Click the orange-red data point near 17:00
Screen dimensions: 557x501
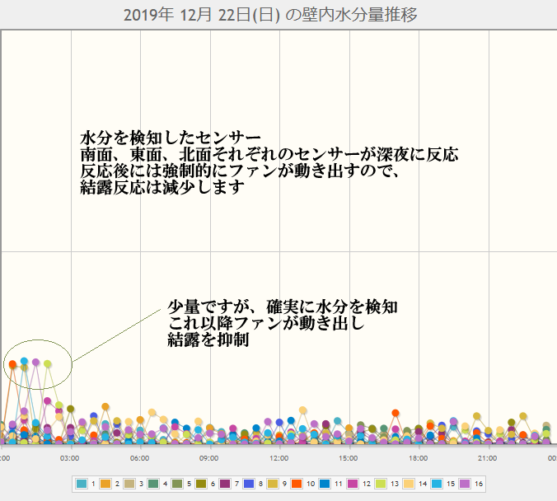(396, 413)
